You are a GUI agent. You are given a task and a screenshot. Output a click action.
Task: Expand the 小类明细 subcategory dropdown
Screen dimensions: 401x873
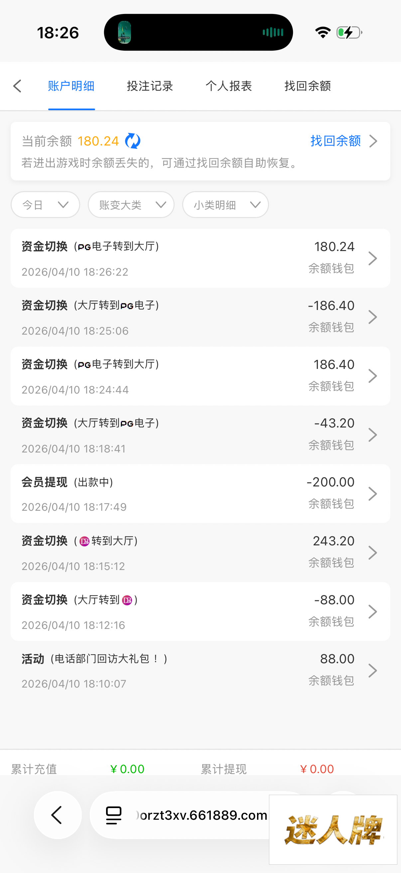pyautogui.click(x=225, y=205)
